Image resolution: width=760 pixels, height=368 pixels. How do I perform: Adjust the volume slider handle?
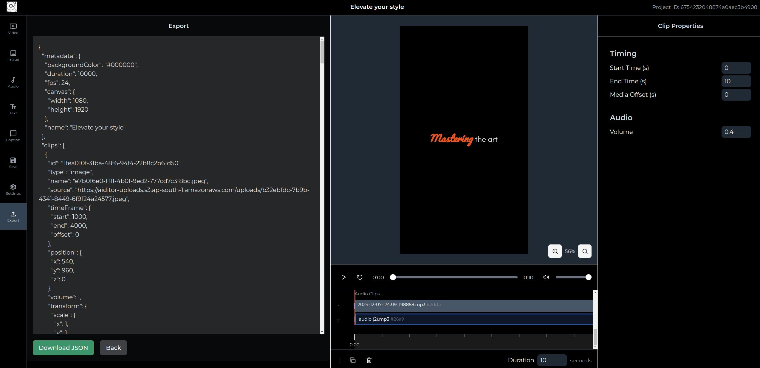pyautogui.click(x=588, y=277)
